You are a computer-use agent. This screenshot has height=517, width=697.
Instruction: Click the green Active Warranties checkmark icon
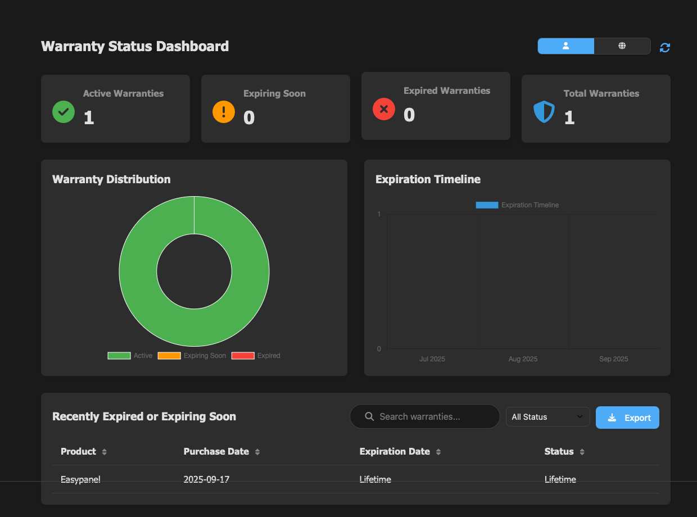(64, 112)
